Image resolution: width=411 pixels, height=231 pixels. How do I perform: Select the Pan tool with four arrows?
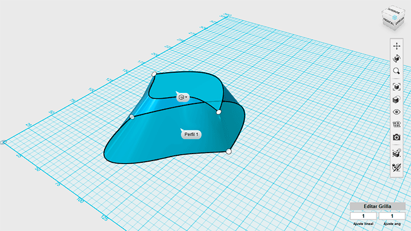397,46
